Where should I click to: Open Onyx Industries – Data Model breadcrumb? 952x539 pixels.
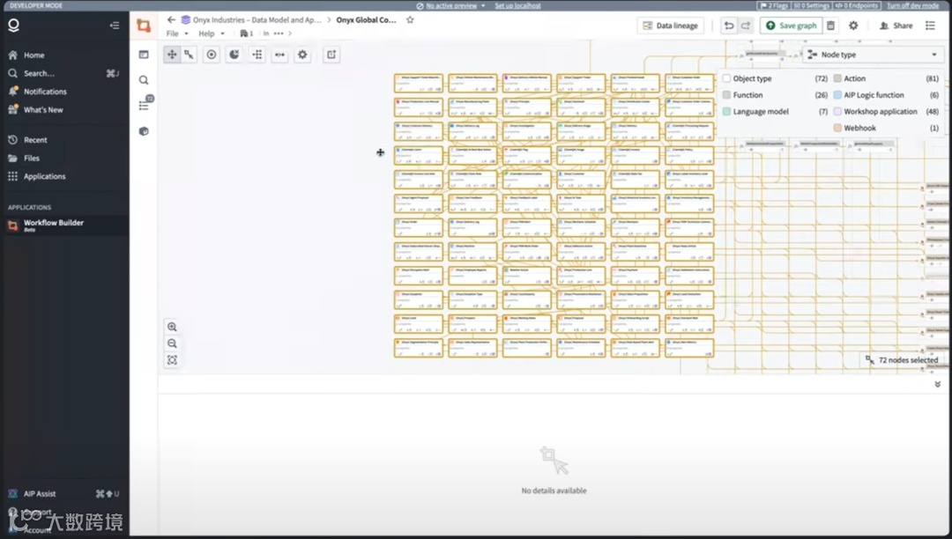pos(251,20)
